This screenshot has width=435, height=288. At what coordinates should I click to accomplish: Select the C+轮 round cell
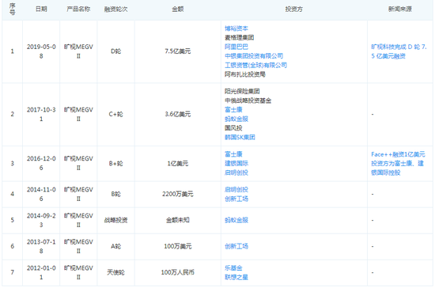point(116,114)
